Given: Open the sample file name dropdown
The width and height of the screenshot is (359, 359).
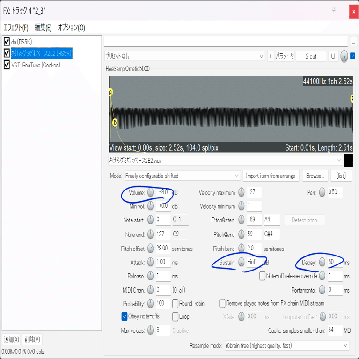Looking at the screenshot, I should [x=225, y=161].
